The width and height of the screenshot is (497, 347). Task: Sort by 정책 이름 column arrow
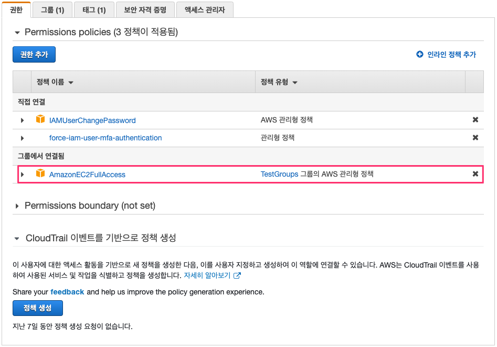(x=71, y=83)
